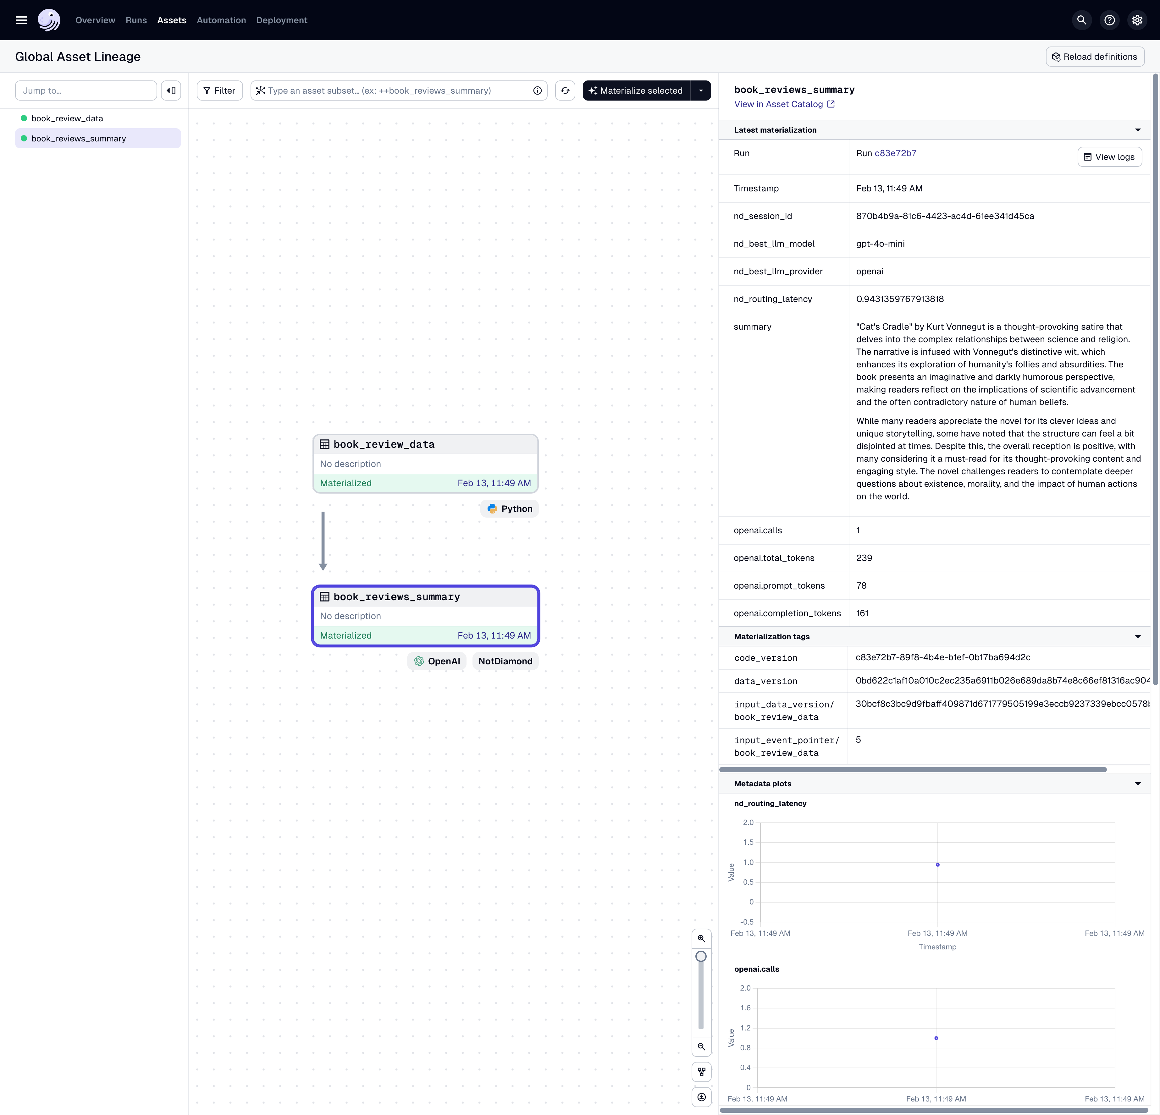Open the hamburger navigation menu

coord(21,20)
